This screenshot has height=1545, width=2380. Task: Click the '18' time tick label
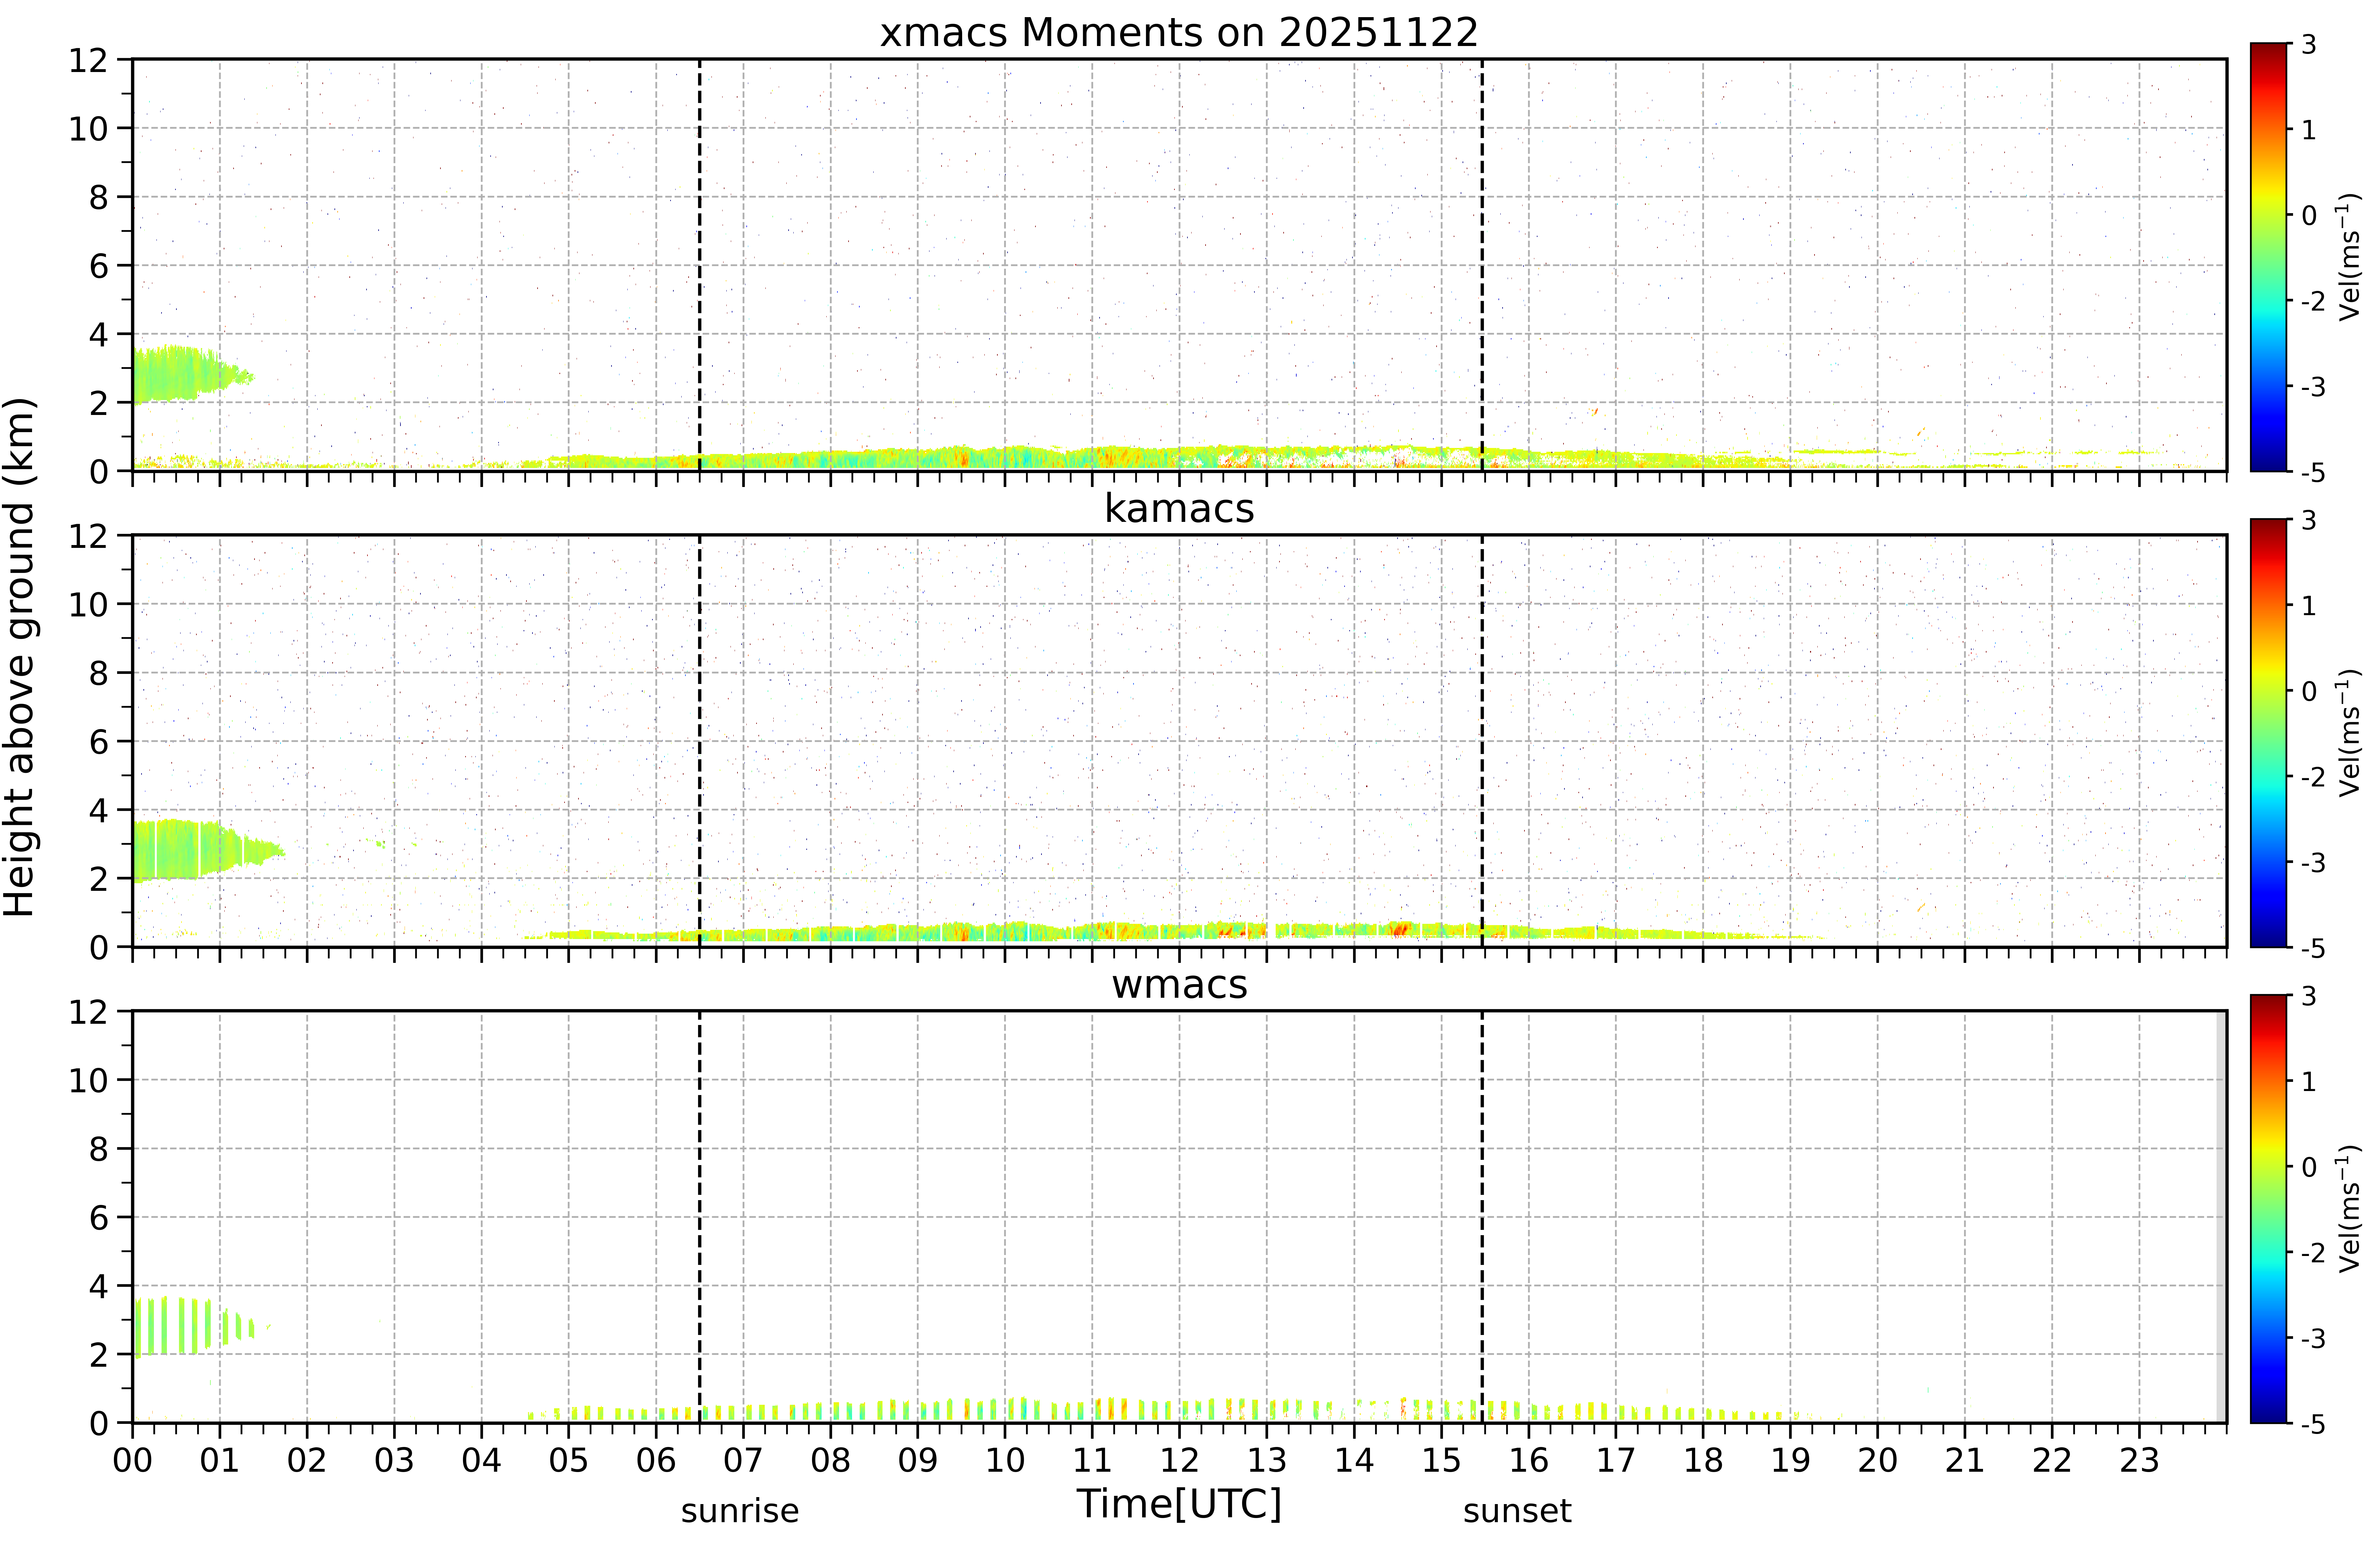click(x=1703, y=1461)
